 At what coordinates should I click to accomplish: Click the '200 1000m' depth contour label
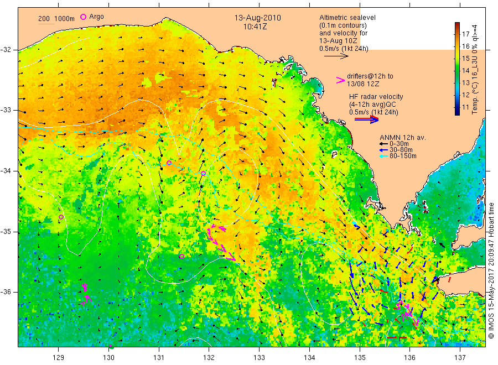pyautogui.click(x=56, y=18)
